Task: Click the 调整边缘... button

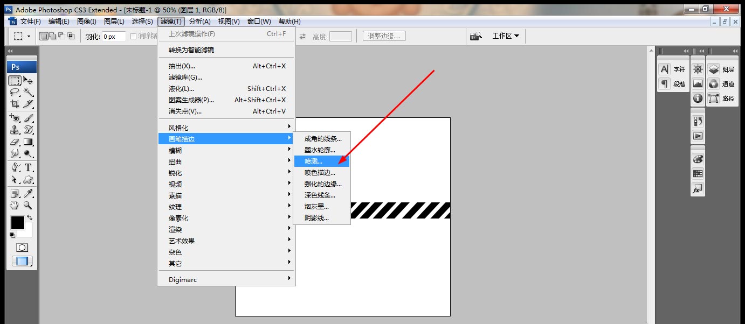Action: click(x=384, y=36)
